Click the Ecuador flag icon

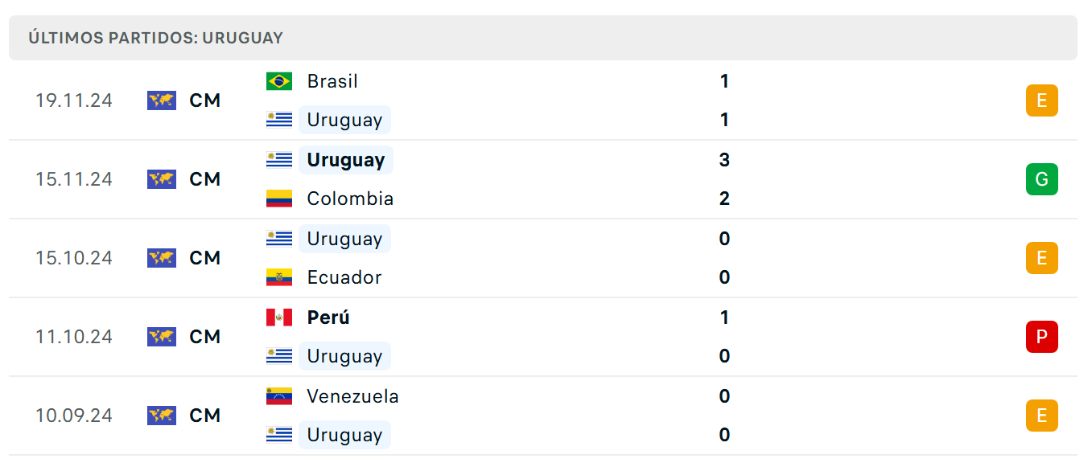(x=279, y=277)
